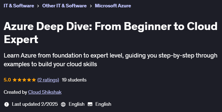Open the IT & Software breadcrumb
Viewport: 222px width, 112px height.
pos(19,6)
